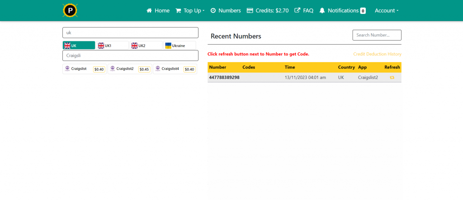Open the Credit Deduction History link
The height and width of the screenshot is (200, 463).
pos(378,54)
